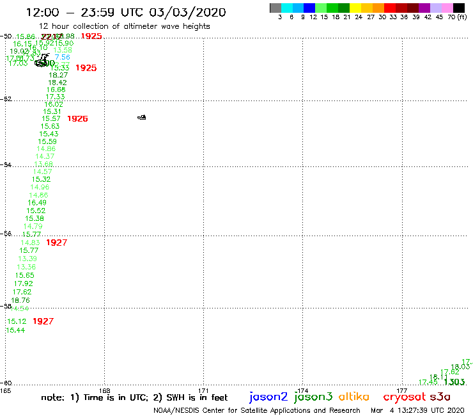Click the value 17.33 on the track
Image resolution: width=473 pixels, height=416 pixels.
(x=55, y=97)
